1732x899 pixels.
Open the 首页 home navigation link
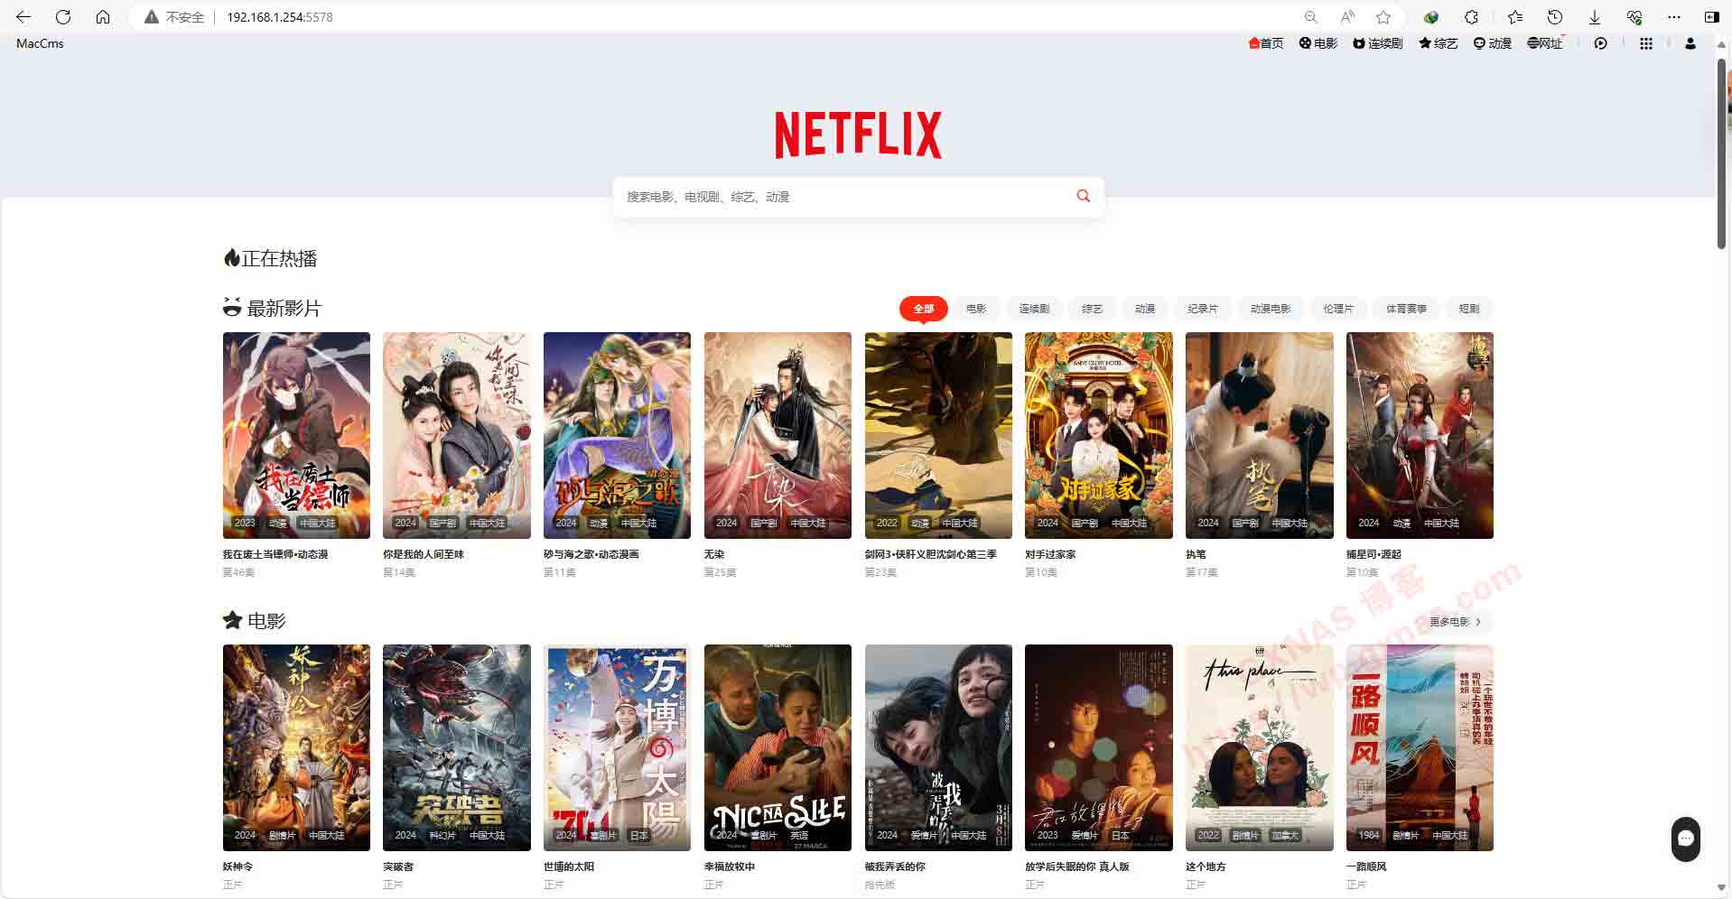point(1265,43)
